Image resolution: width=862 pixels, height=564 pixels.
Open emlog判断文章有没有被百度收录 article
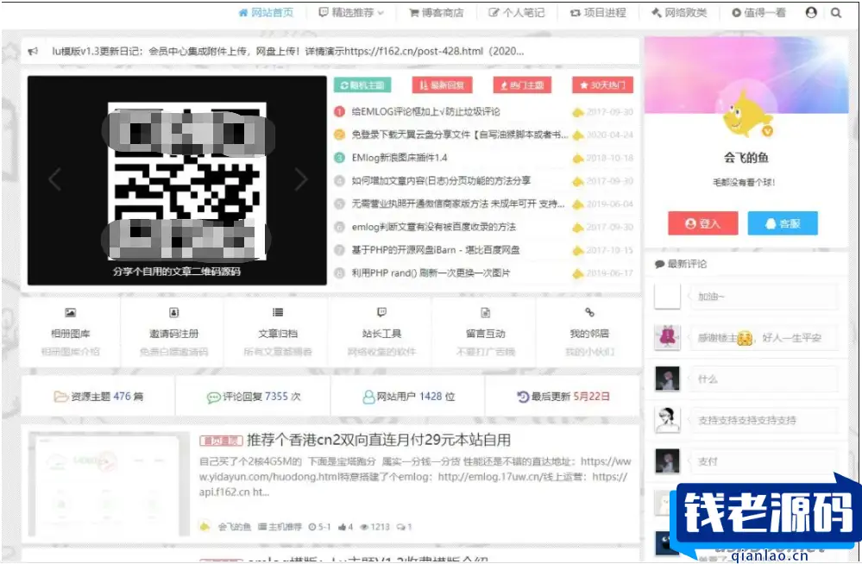434,227
